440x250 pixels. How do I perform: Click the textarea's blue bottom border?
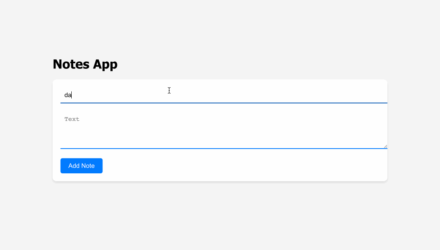[x=224, y=149]
